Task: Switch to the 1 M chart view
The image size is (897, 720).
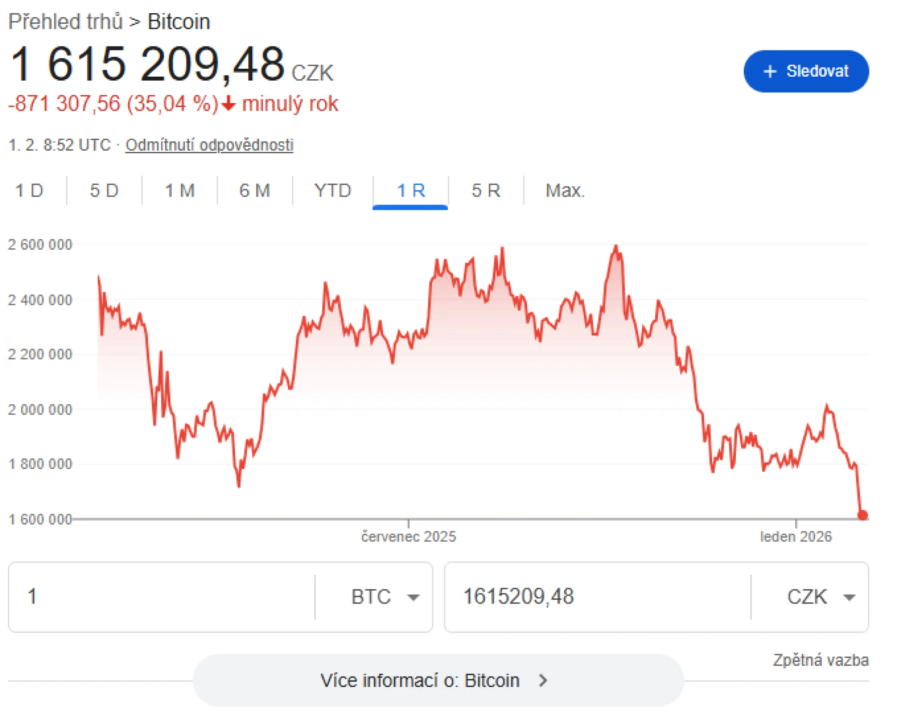Action: tap(179, 191)
